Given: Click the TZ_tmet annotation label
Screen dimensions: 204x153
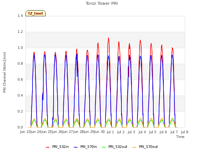Looking at the screenshot, I should pyautogui.click(x=35, y=13).
